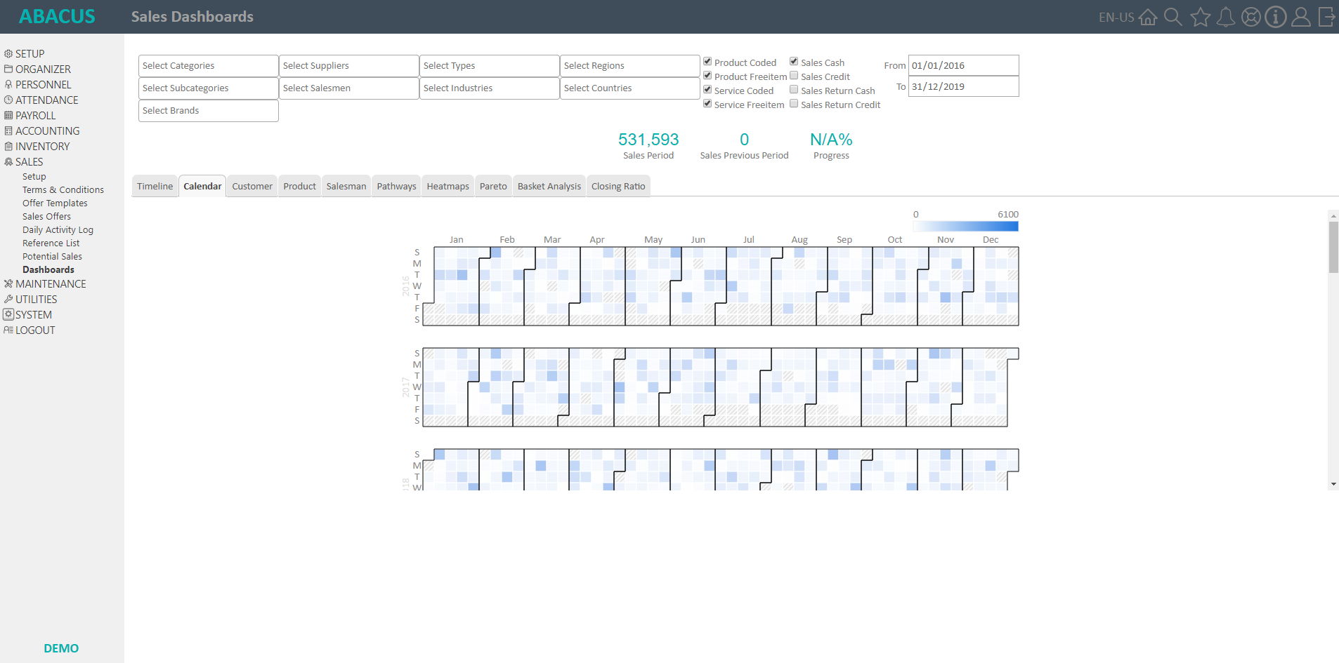Toggle Service Freeitem checkbox
The height and width of the screenshot is (663, 1339).
(x=707, y=104)
